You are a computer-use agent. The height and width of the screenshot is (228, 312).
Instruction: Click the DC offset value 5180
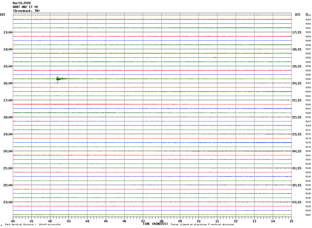pos(308,151)
